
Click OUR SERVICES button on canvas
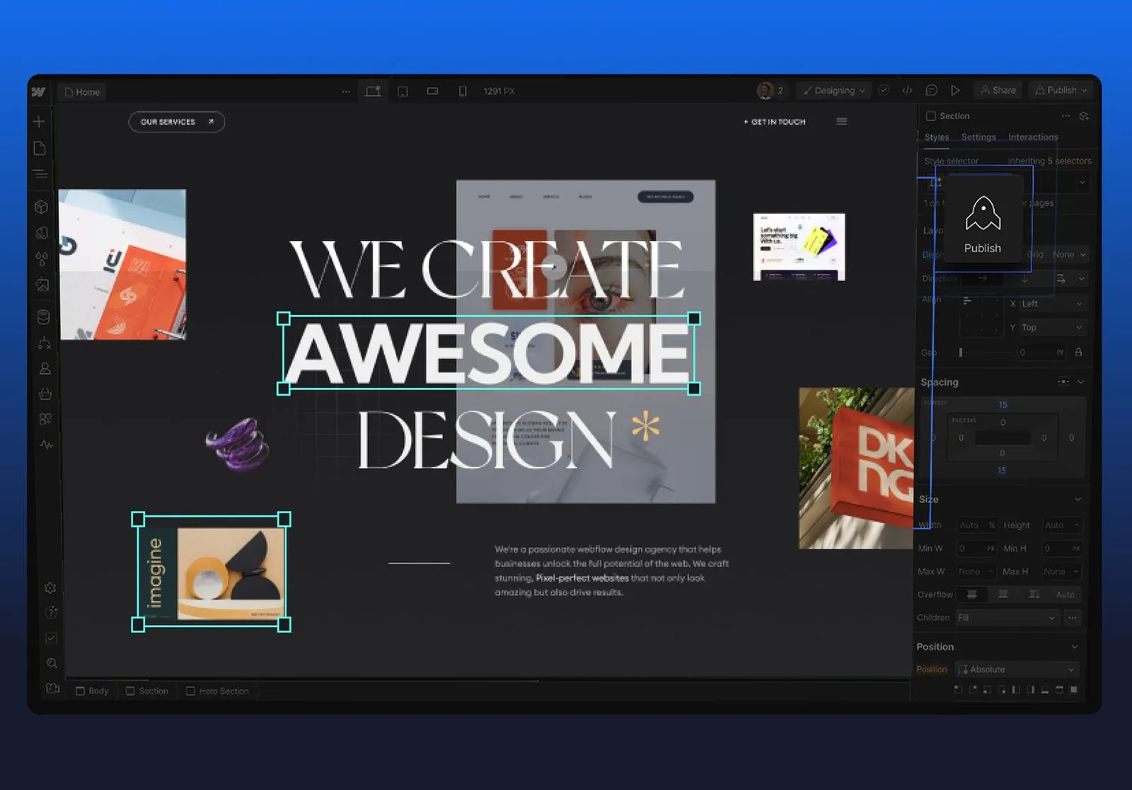tap(176, 122)
